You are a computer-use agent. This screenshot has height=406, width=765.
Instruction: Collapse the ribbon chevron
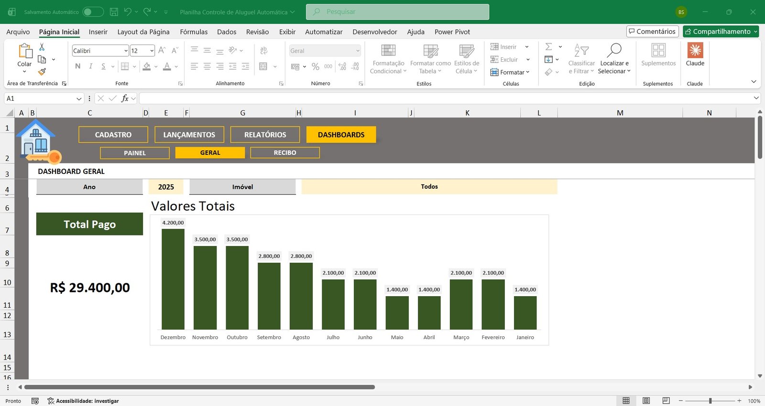pos(754,82)
